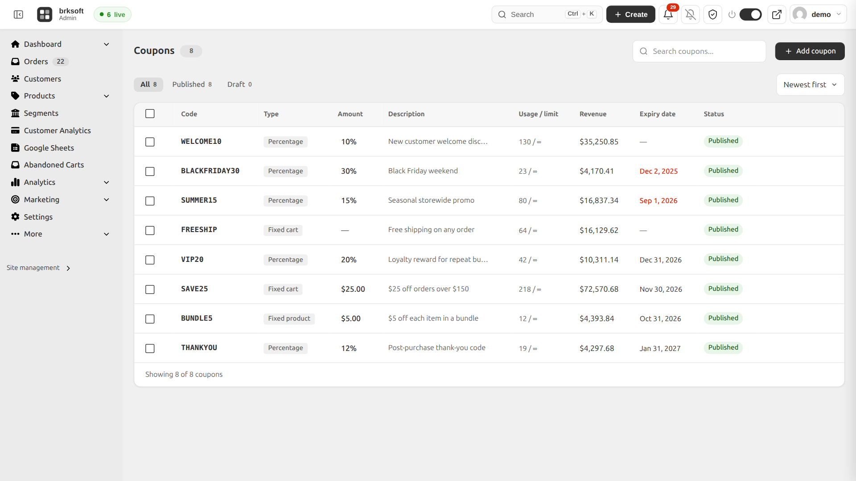Click the muted bell icon
The width and height of the screenshot is (856, 481).
[690, 15]
